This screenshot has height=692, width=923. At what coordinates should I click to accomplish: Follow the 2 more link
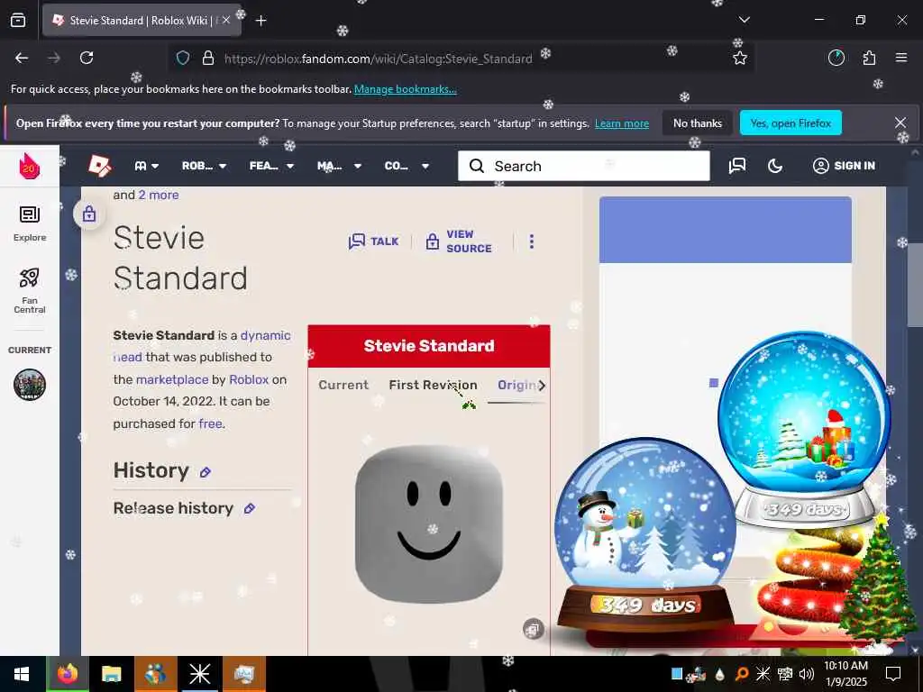coord(159,195)
